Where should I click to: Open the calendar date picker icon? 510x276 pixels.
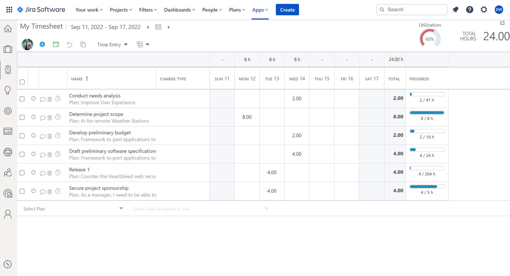coord(158,27)
